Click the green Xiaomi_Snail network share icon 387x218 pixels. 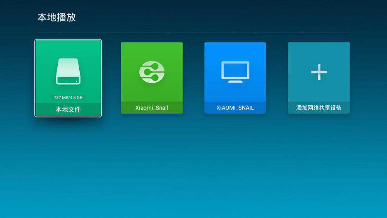point(152,72)
